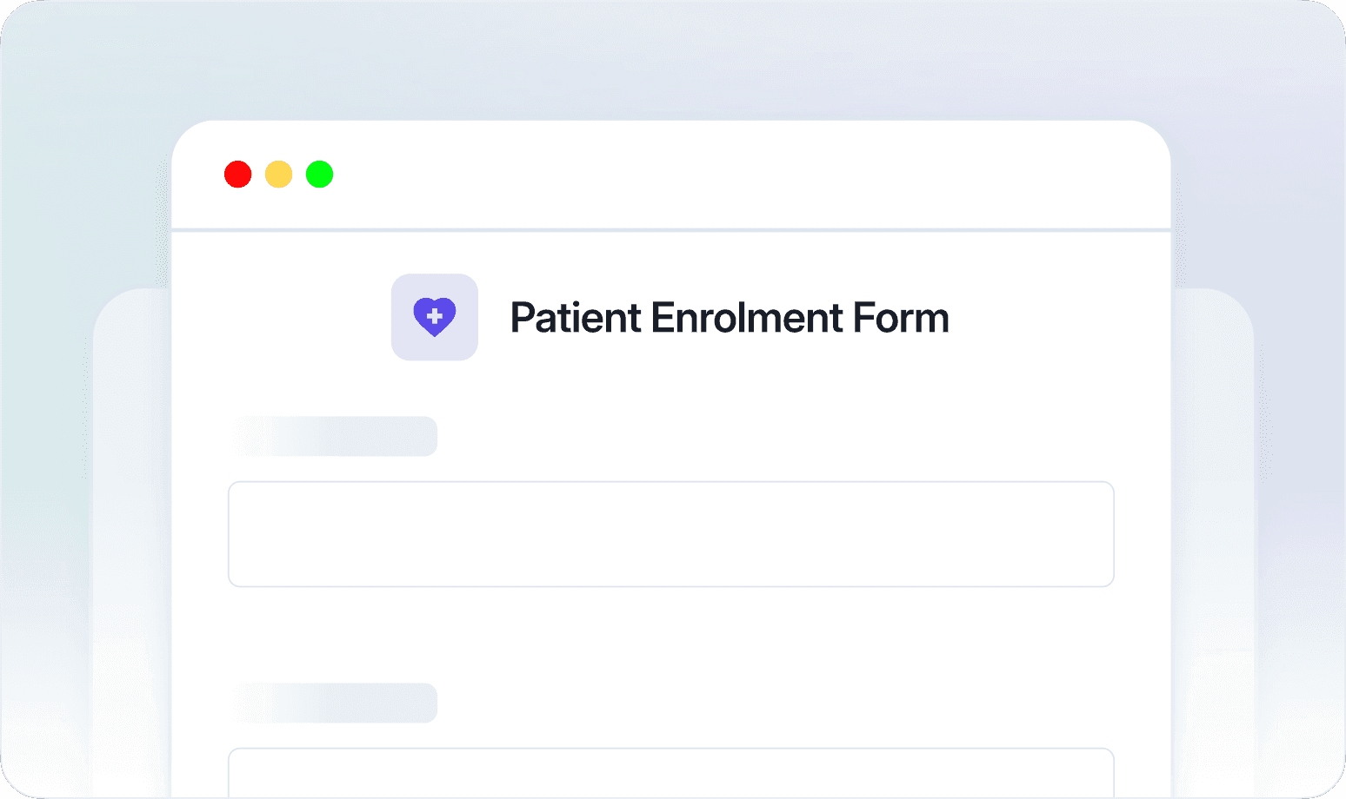Click the red close window dot
1346x799 pixels.
click(x=238, y=175)
